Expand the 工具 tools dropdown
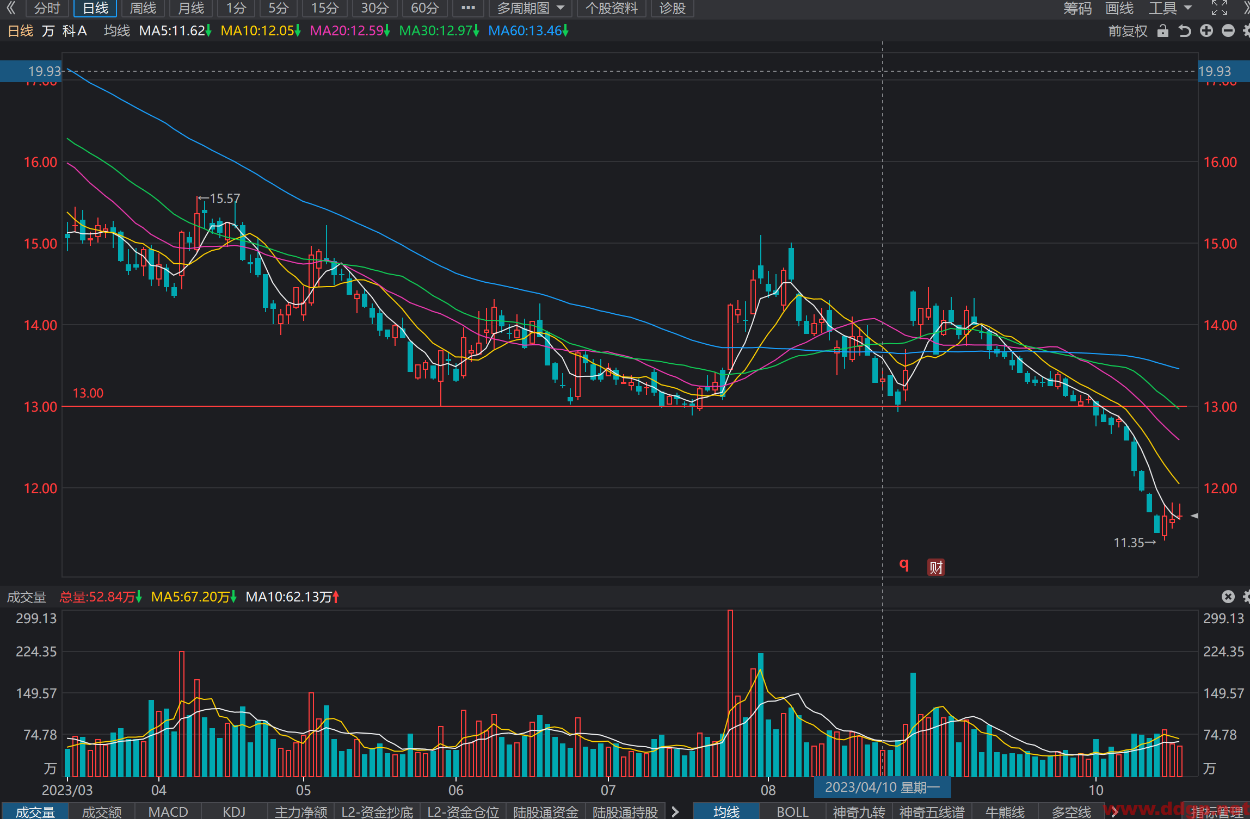 (x=1170, y=8)
